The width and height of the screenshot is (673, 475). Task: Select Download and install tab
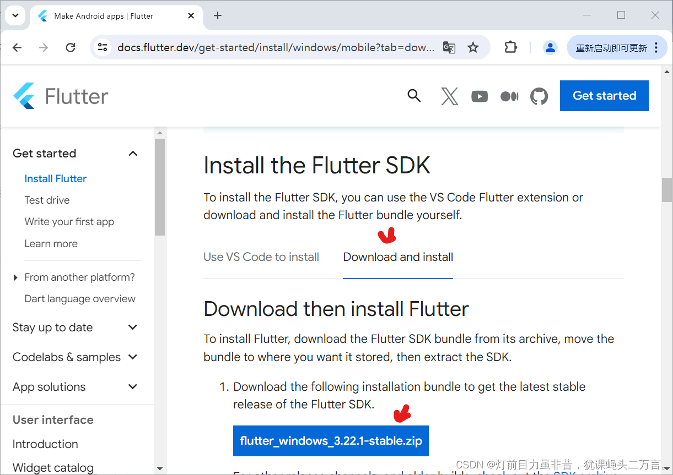point(398,257)
